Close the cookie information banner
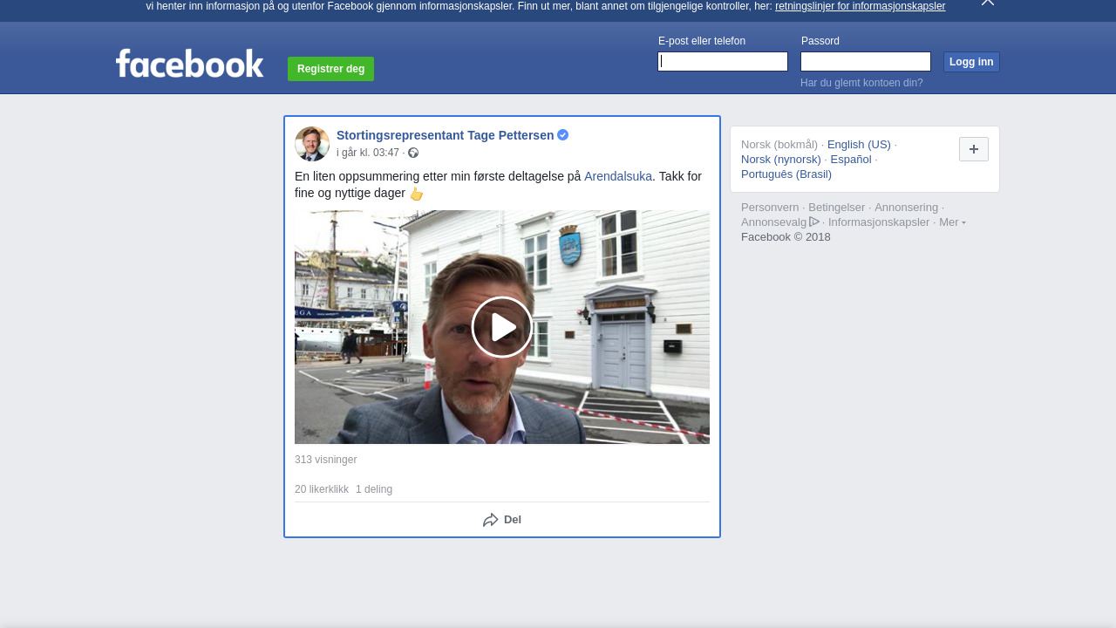The image size is (1116, 628). [x=987, y=3]
